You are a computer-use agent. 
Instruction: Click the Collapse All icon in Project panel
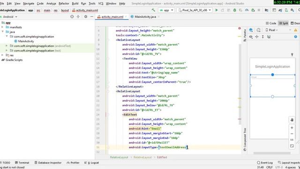click(x=78, y=17)
